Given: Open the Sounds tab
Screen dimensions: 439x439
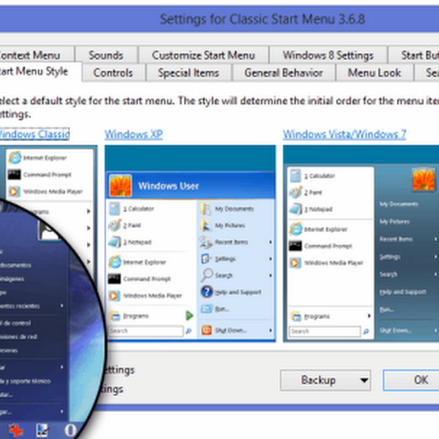Looking at the screenshot, I should pos(106,55).
